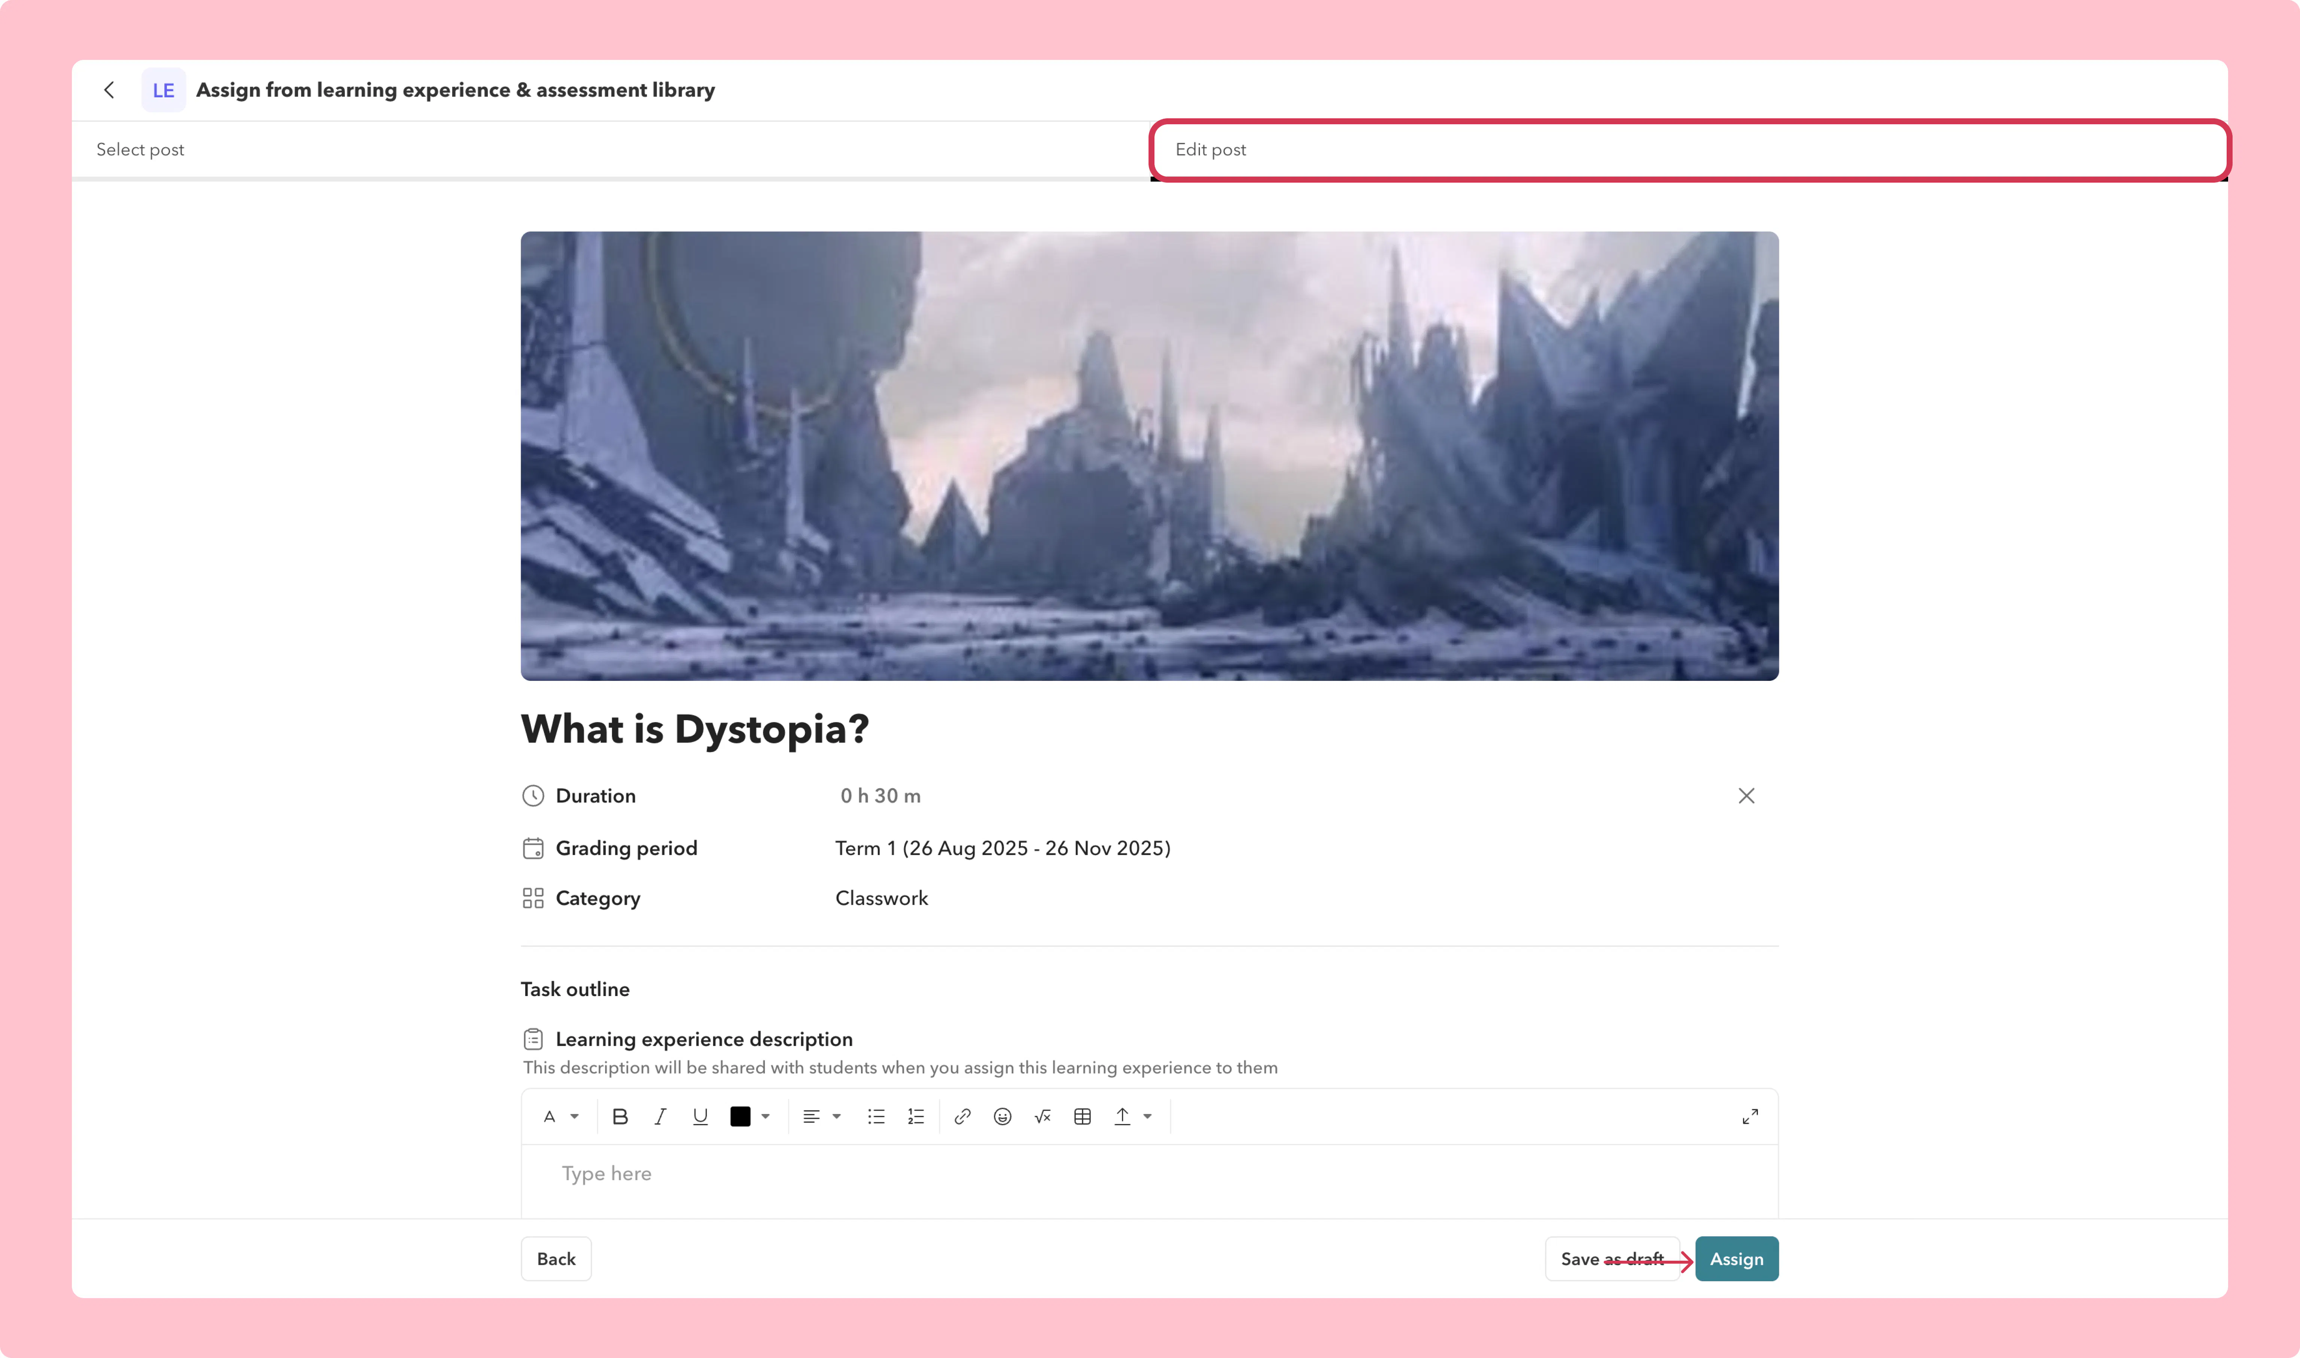Click into the Type here description field

(1150, 1181)
